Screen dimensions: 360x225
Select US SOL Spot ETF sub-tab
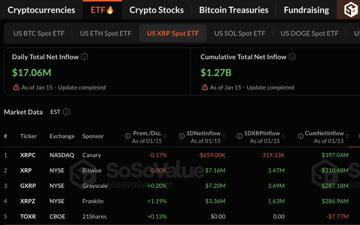click(239, 33)
